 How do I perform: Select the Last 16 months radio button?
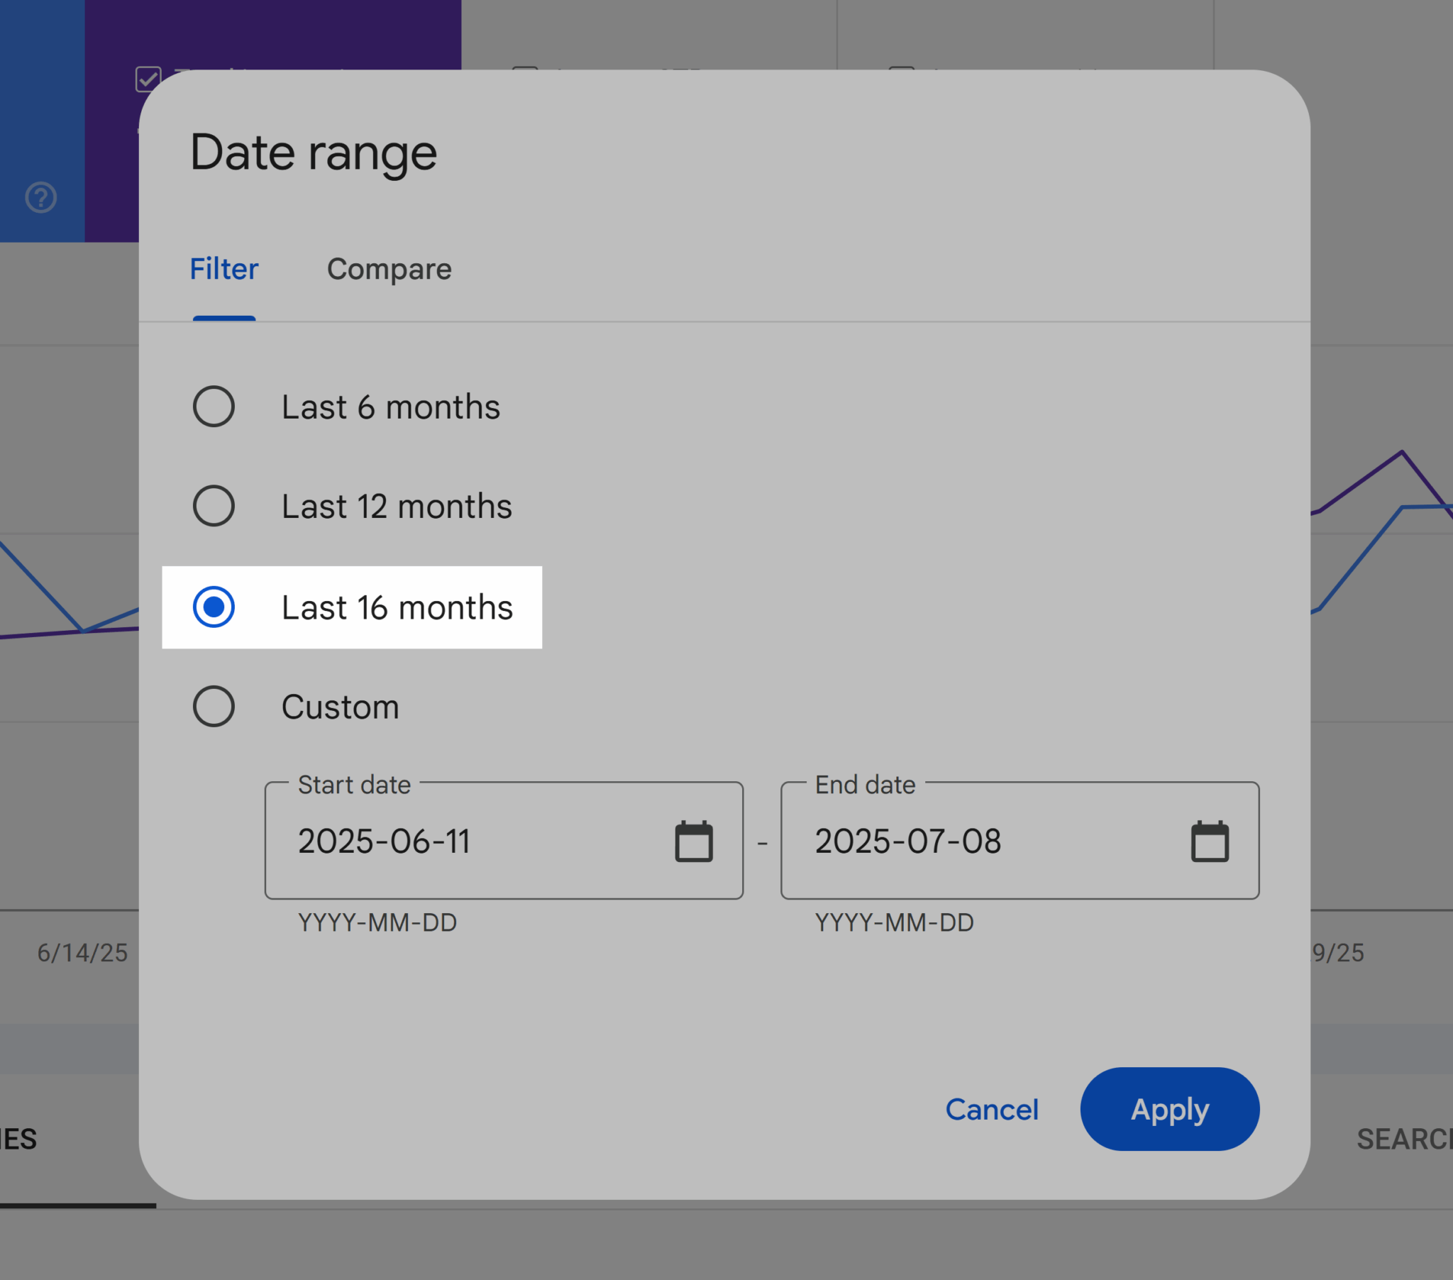point(214,607)
